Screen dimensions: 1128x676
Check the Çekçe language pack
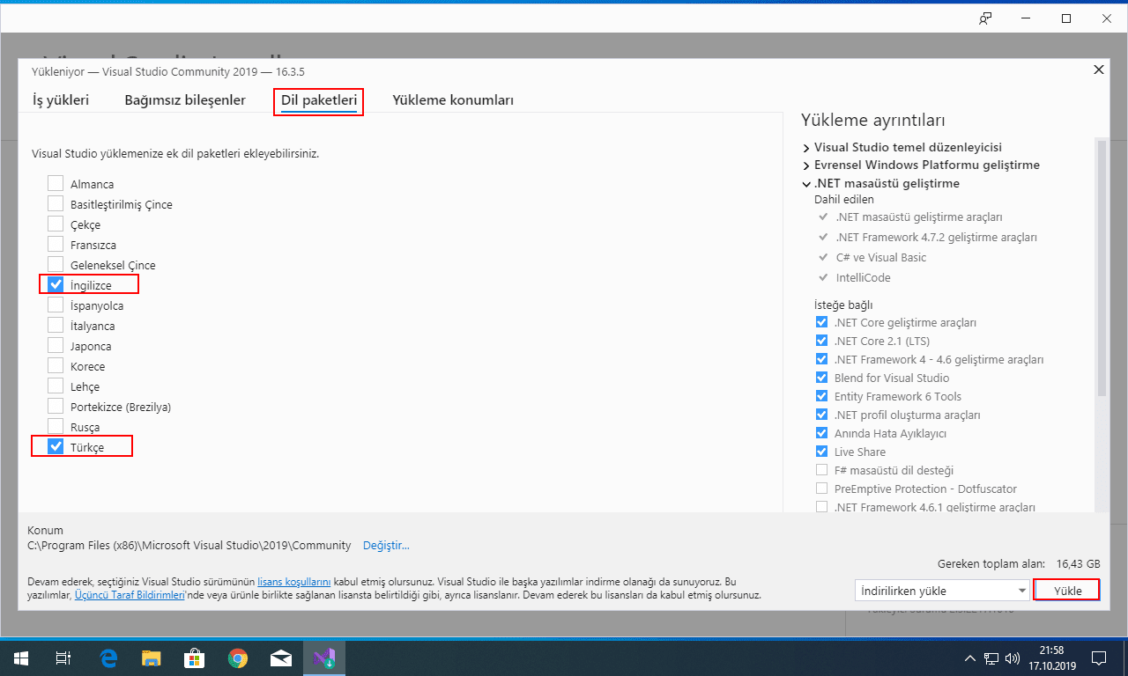tap(56, 224)
